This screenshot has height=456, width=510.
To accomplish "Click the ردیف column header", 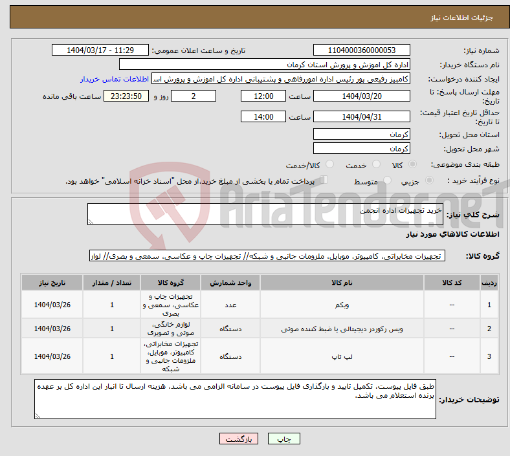I will pyautogui.click(x=489, y=283).
